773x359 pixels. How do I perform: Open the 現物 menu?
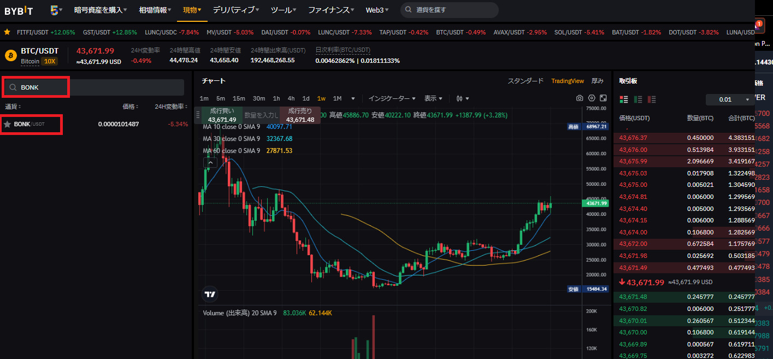[192, 10]
